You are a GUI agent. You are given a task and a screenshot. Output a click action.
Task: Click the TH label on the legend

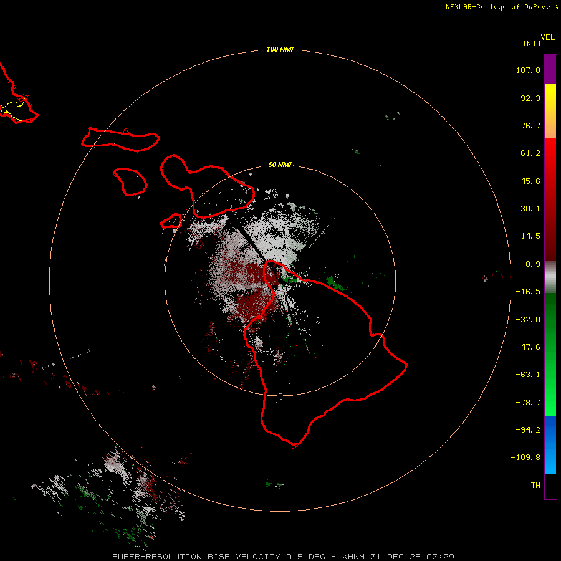[x=535, y=485]
